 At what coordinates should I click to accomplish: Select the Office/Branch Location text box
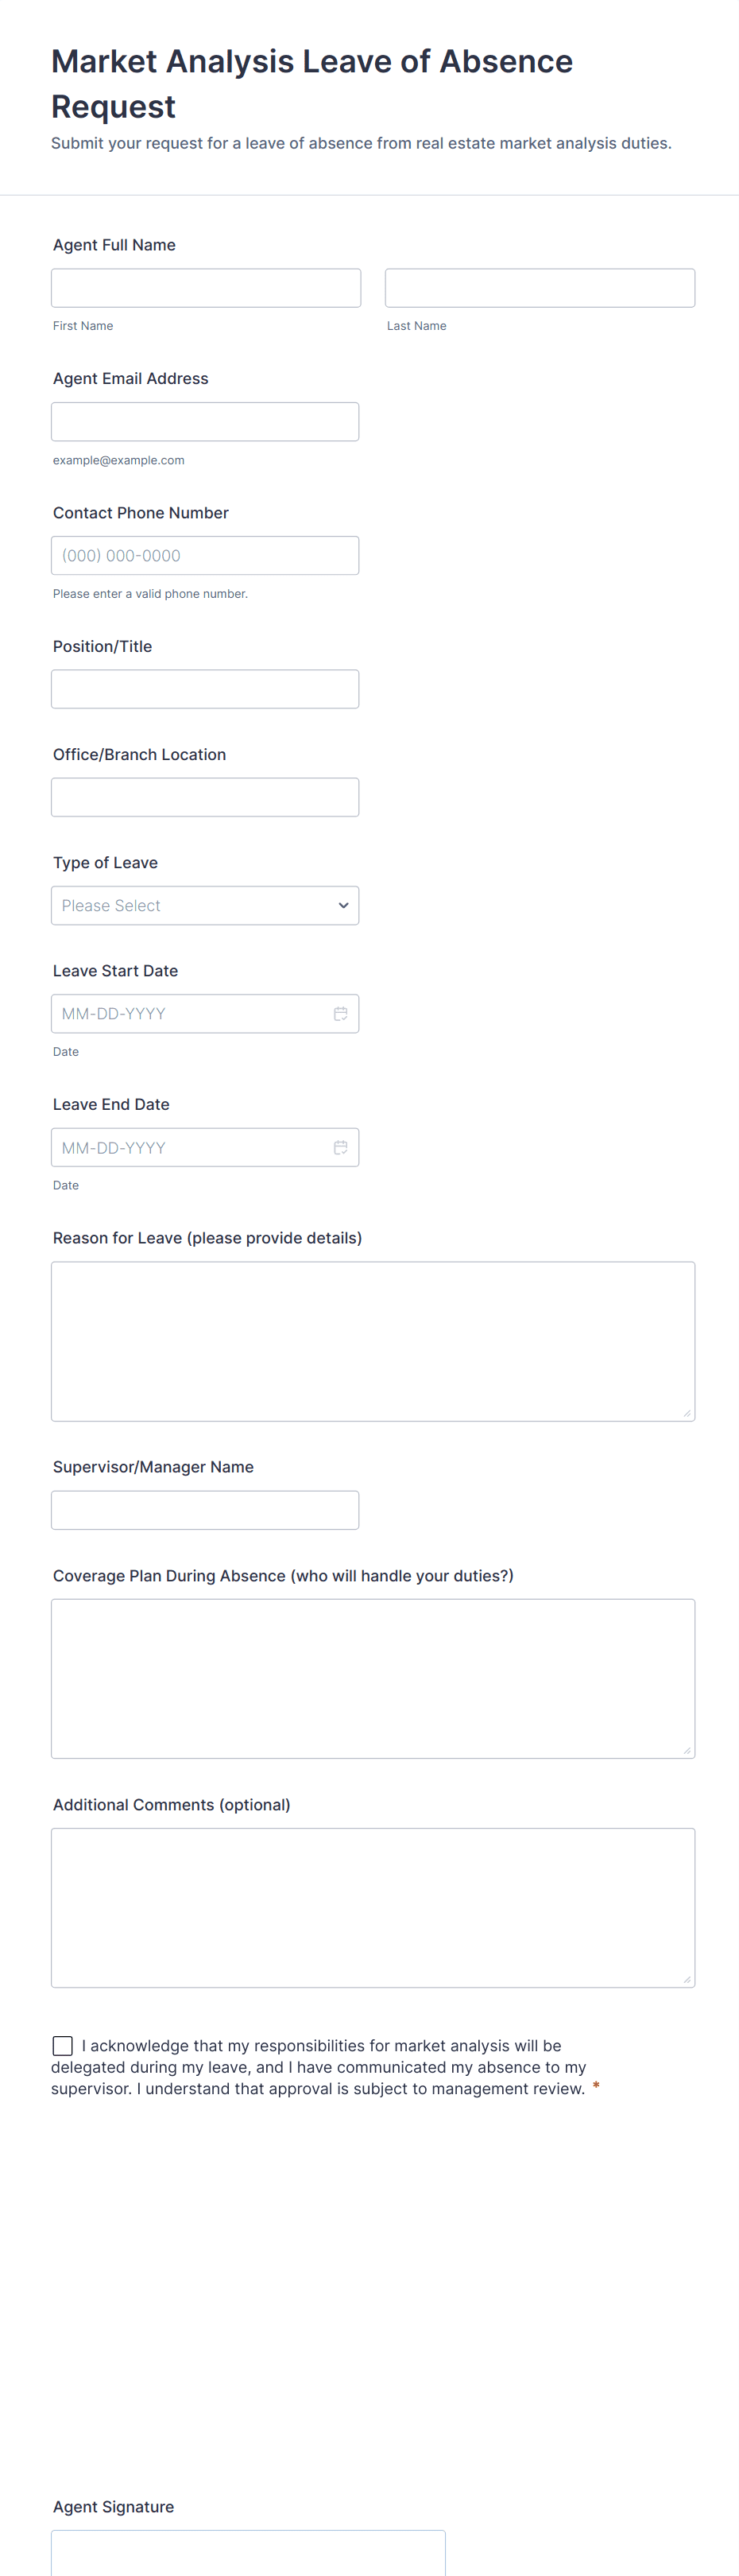coord(204,797)
